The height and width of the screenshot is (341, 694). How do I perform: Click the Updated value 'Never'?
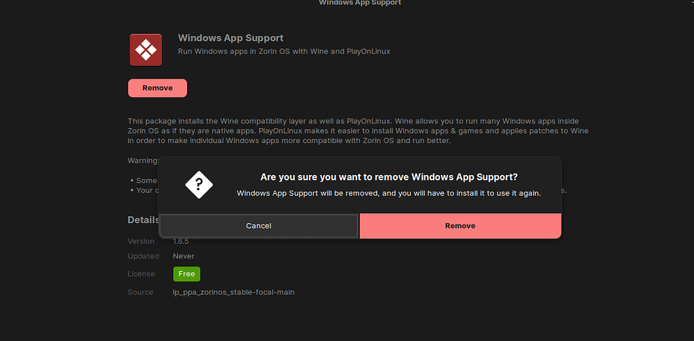pos(184,256)
